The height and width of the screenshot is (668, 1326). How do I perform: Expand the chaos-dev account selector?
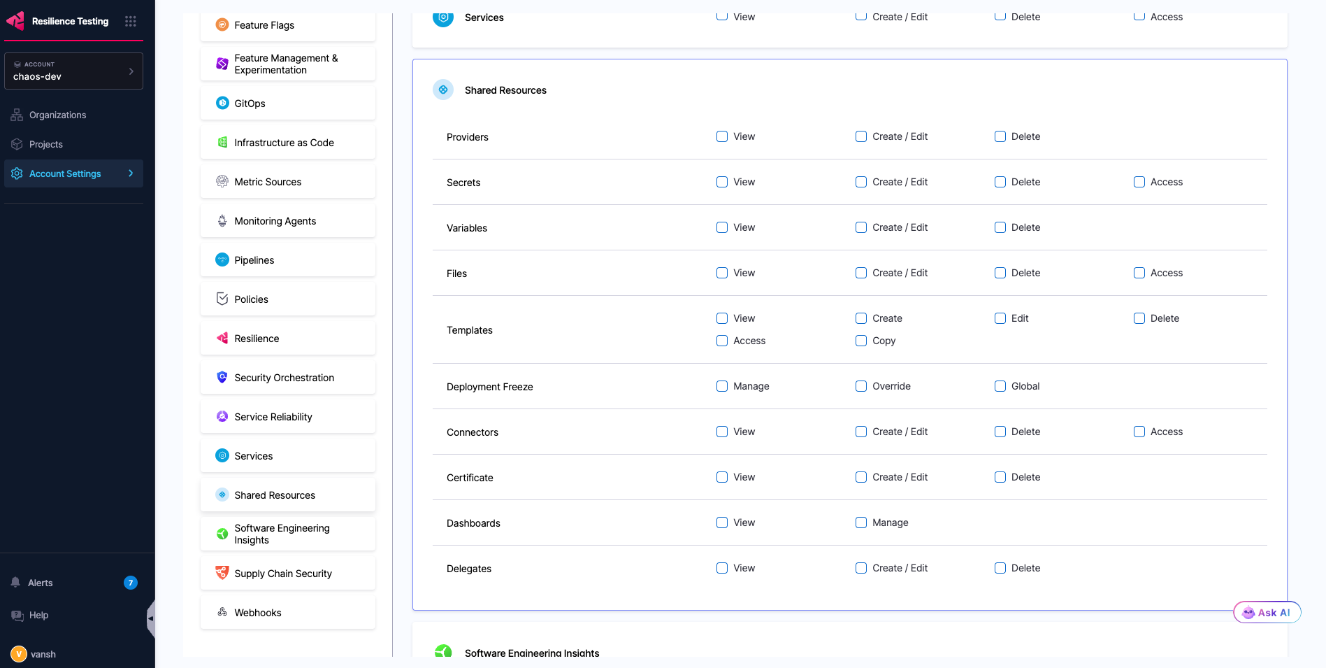[x=73, y=71]
